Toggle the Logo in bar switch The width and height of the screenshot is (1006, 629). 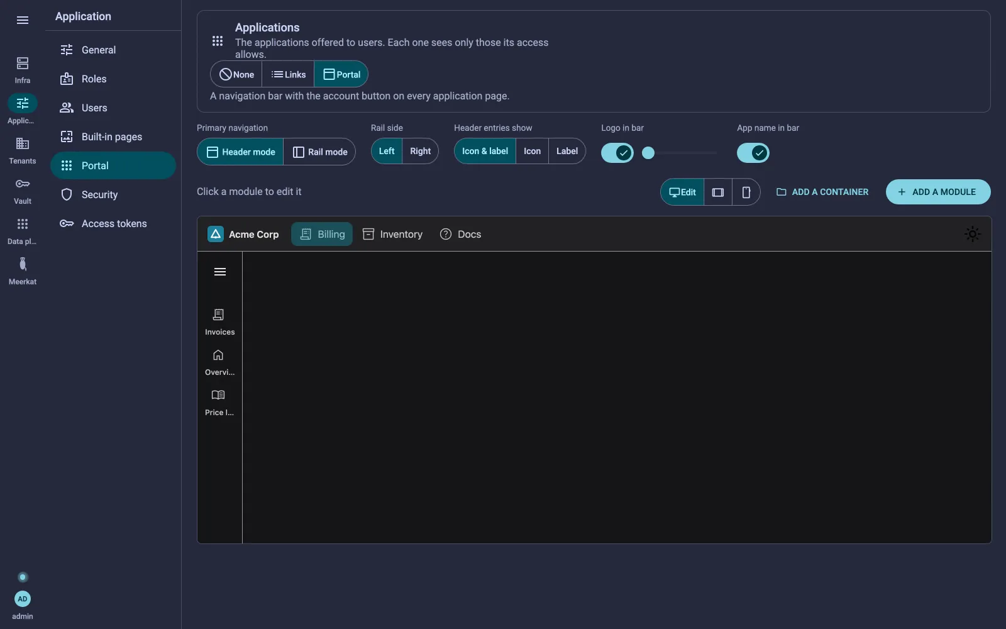tap(617, 152)
